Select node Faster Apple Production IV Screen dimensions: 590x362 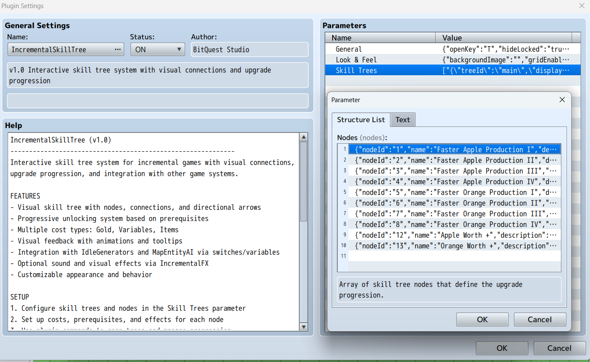(454, 182)
